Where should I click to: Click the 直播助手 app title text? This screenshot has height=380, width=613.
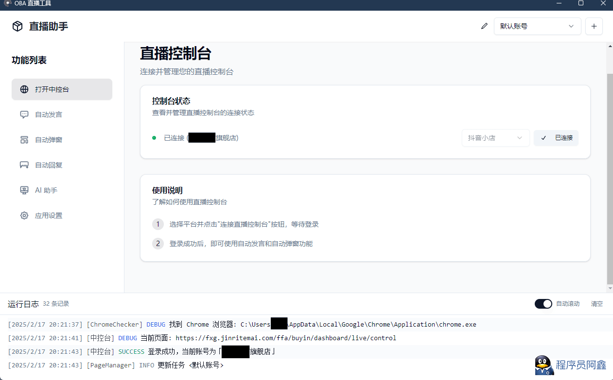click(49, 26)
